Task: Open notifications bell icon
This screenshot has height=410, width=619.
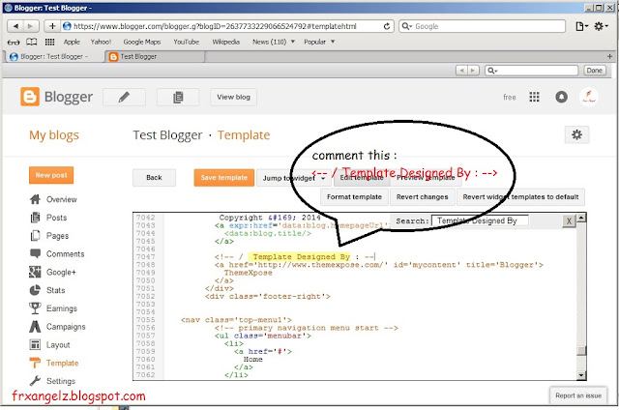Action: [x=561, y=97]
